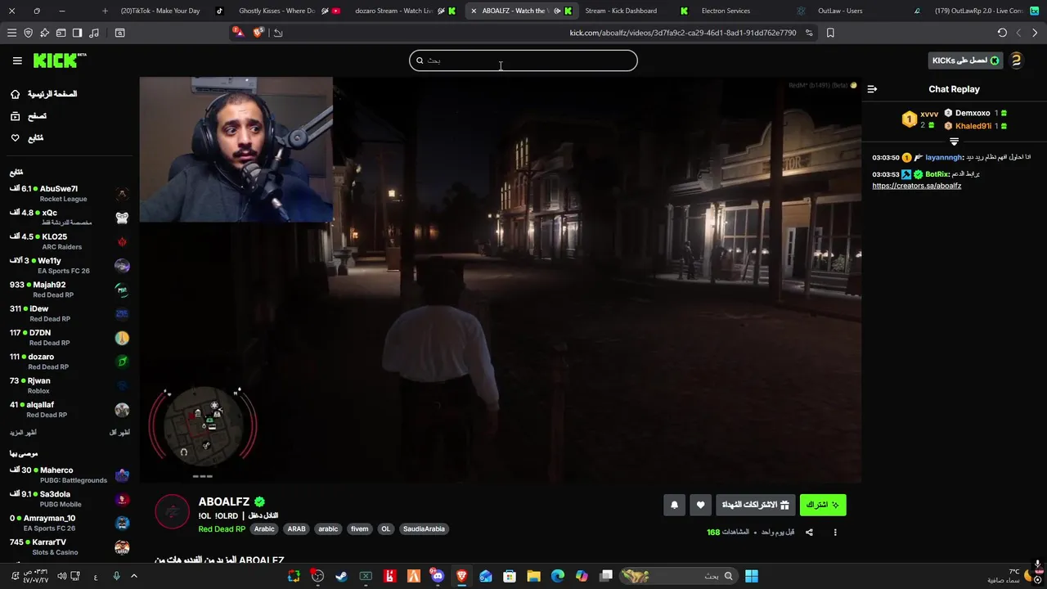Collapse the Chat Replay panel

point(872,89)
